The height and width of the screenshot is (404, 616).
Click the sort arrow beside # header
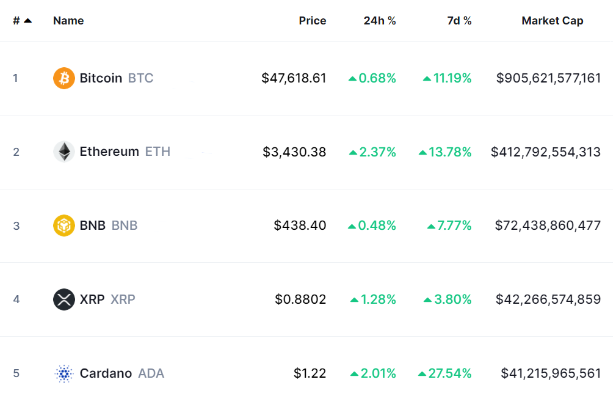tap(27, 21)
